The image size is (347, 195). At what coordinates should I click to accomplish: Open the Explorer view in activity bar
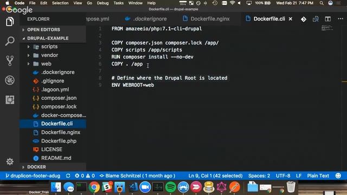tap(10, 22)
